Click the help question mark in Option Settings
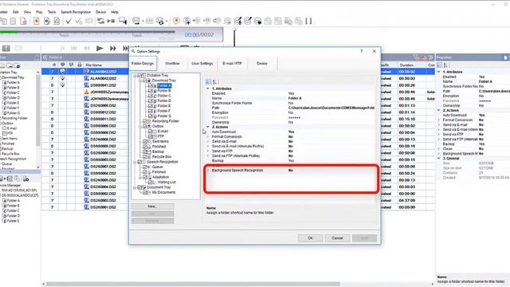The height and width of the screenshot is (287, 510). [361, 51]
